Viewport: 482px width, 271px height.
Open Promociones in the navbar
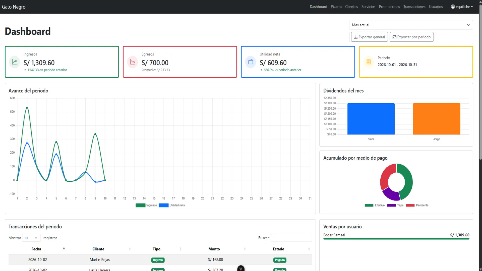389,7
